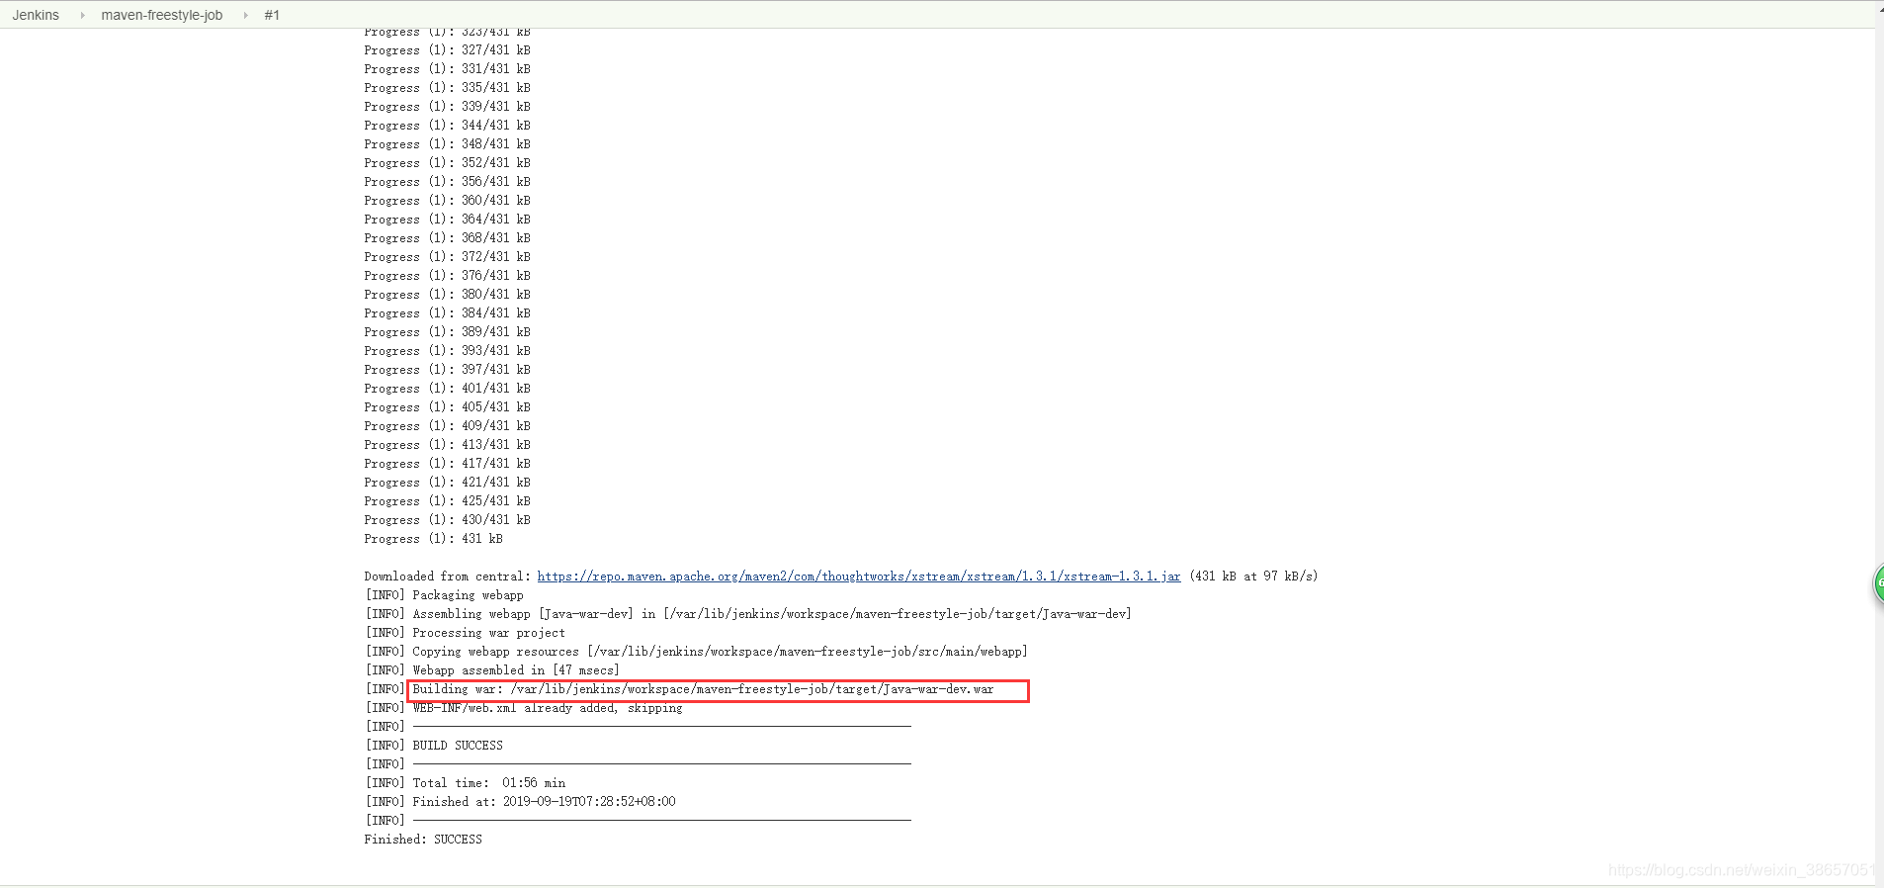Click the 'Progress (1): 401/431 kB' line
Viewport: 1884px width, 888px height.
point(447,389)
